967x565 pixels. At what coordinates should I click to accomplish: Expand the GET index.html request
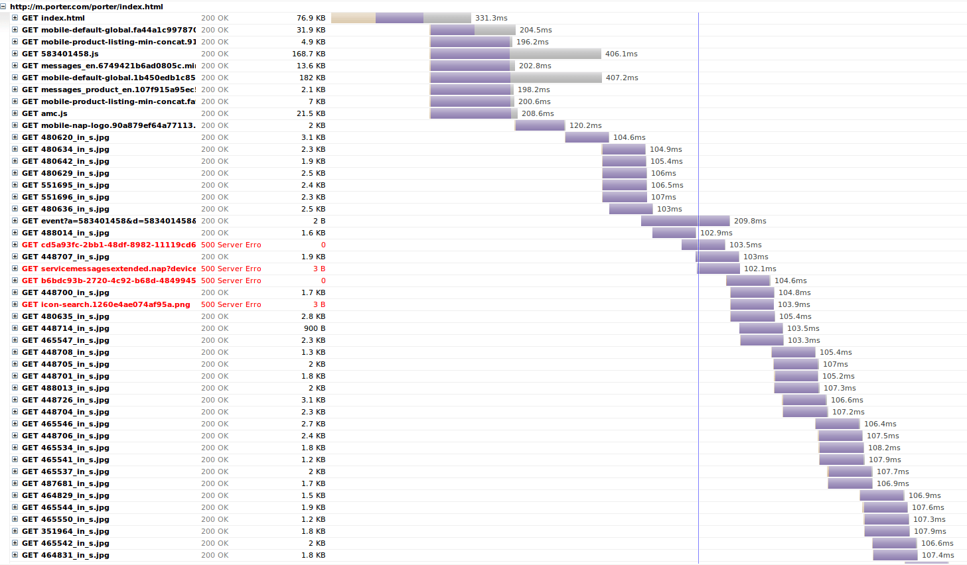15,18
